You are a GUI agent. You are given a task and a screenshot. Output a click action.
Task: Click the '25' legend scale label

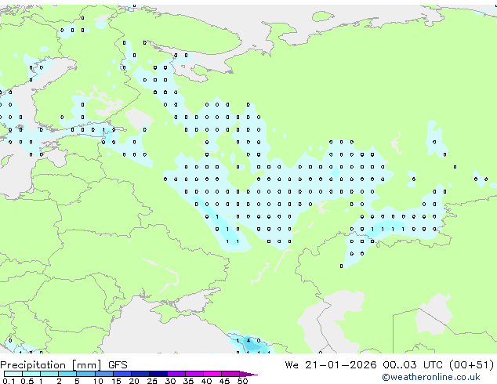pyautogui.click(x=152, y=381)
